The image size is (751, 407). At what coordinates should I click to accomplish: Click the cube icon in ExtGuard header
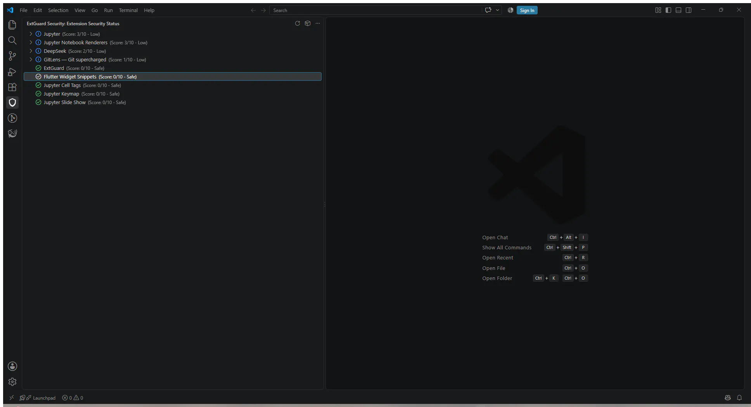[x=308, y=23]
